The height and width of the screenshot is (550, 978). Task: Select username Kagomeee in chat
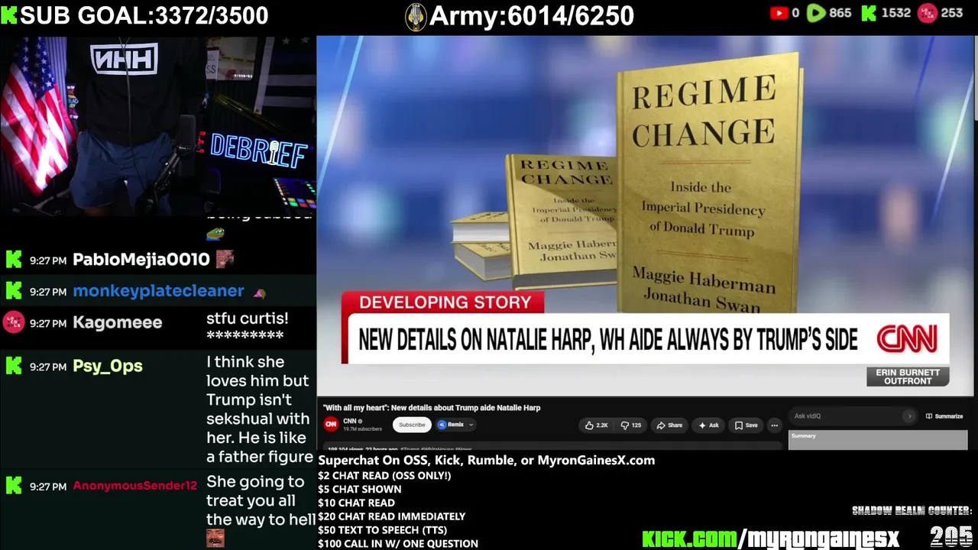click(x=118, y=322)
